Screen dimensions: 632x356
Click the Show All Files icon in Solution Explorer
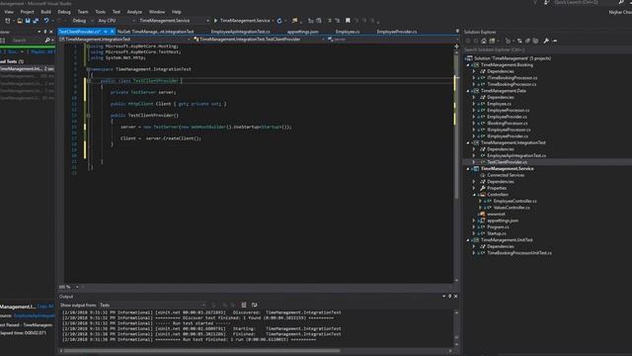tap(535, 41)
